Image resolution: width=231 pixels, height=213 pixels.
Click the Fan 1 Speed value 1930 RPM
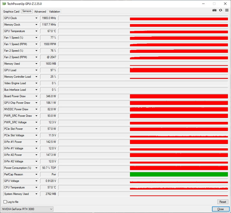49,44
